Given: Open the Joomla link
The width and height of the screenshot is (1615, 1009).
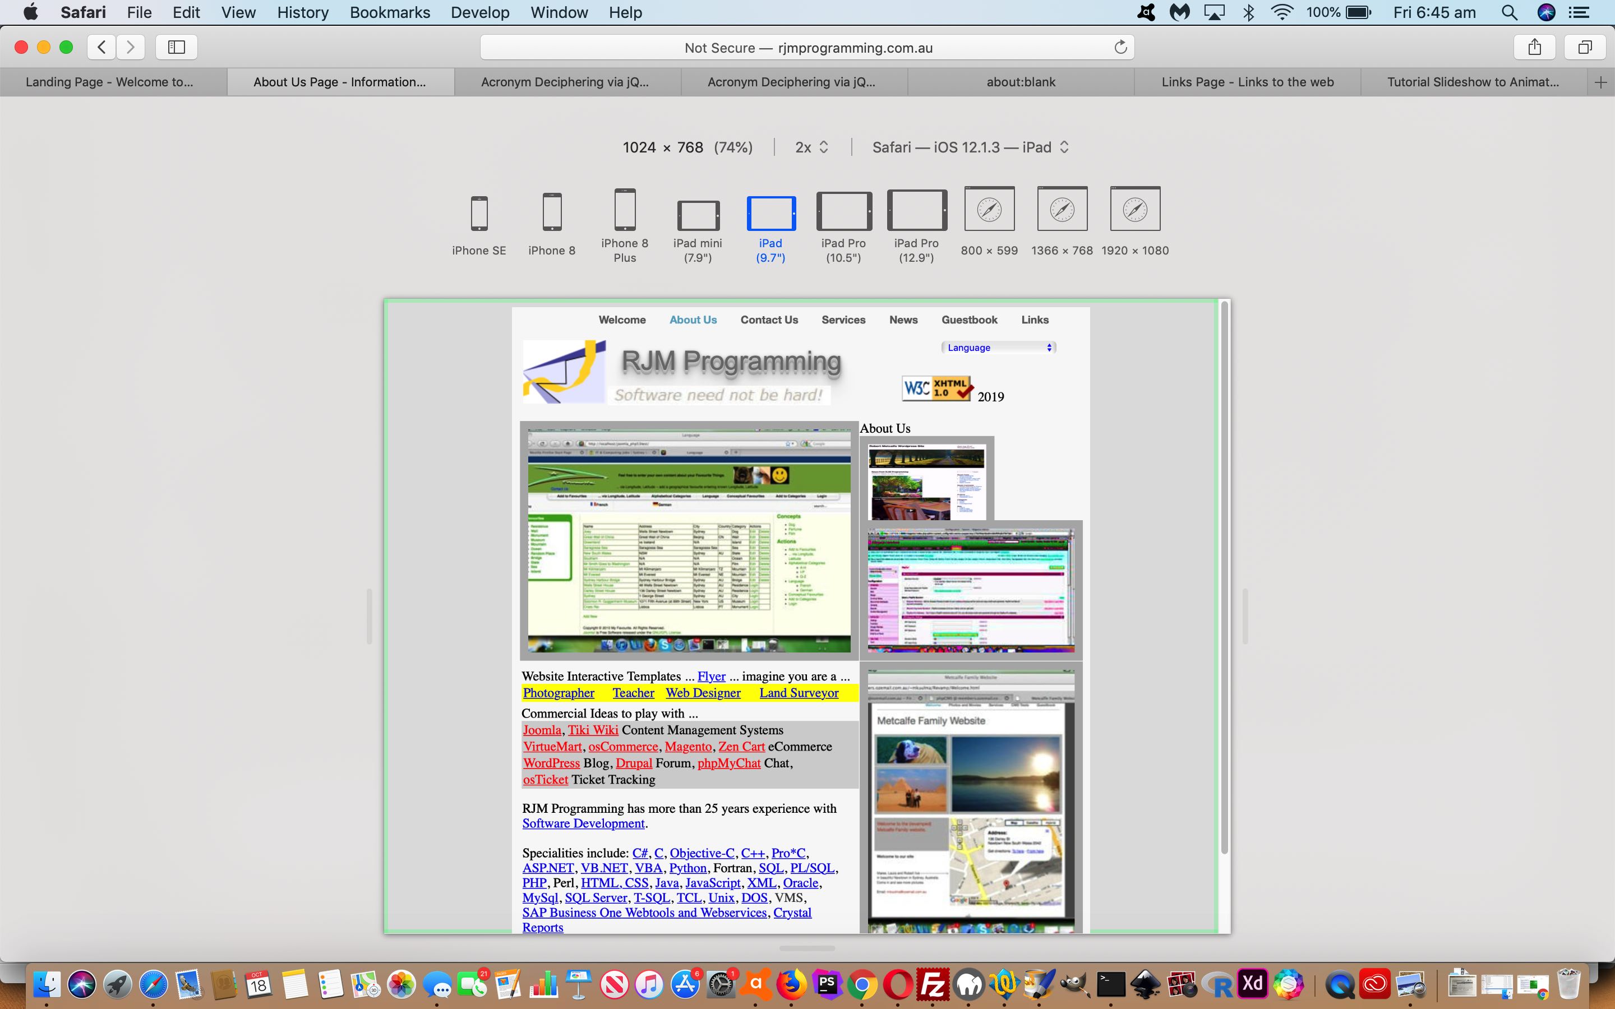Looking at the screenshot, I should (542, 730).
